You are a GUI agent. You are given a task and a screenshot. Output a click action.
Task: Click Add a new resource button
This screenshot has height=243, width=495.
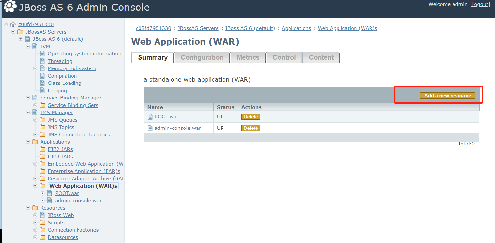tap(448, 96)
